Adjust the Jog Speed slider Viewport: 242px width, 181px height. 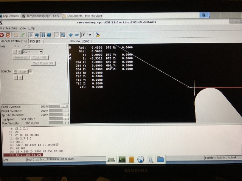click(x=59, y=119)
